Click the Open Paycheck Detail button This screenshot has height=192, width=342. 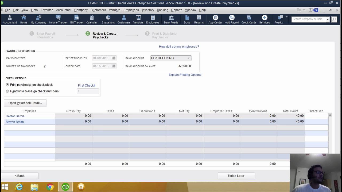click(x=25, y=103)
